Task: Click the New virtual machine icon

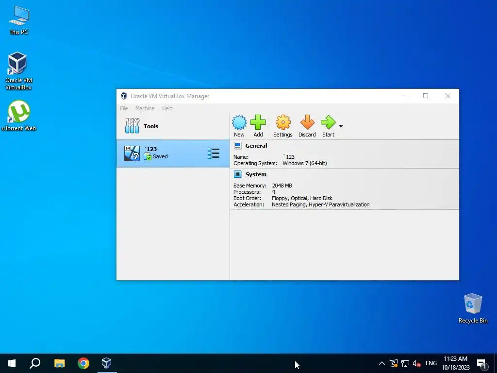Action: (239, 123)
